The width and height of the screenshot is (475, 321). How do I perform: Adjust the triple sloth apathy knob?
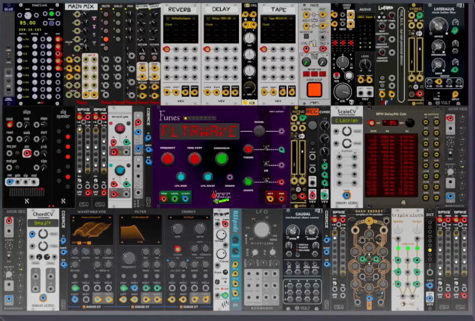click(398, 229)
